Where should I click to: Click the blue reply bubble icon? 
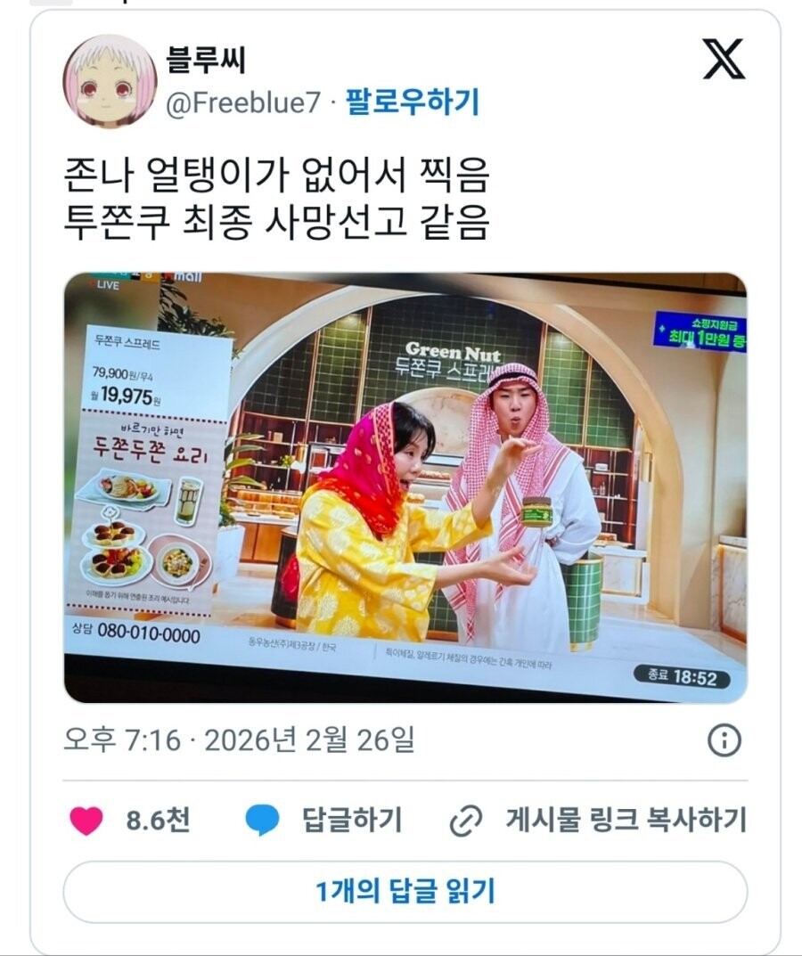(x=262, y=820)
